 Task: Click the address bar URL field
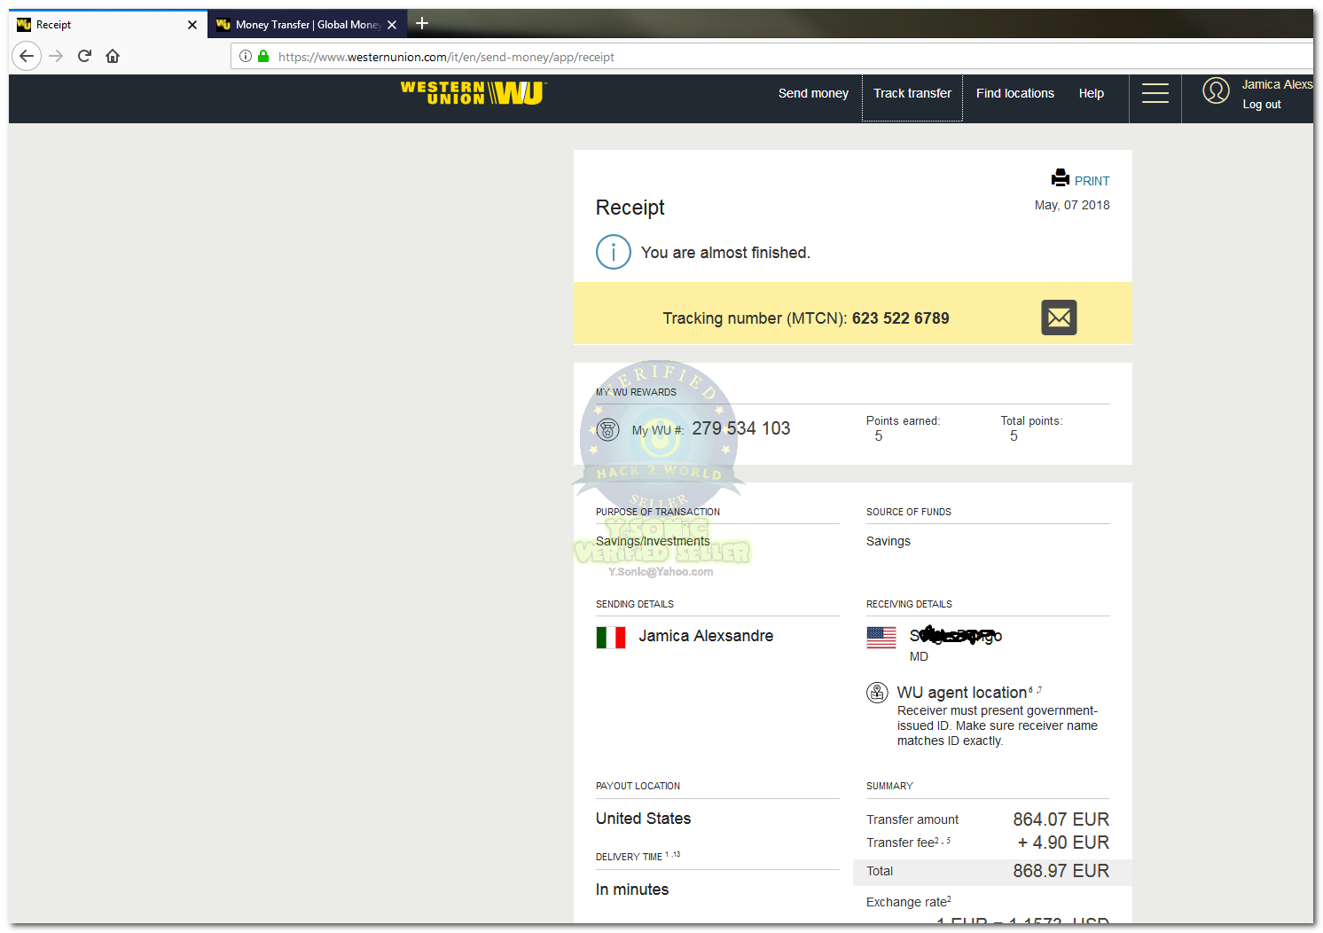(772, 57)
